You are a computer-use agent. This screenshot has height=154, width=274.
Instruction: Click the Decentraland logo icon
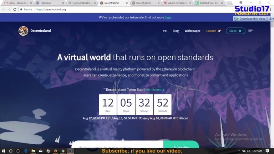[24, 31]
